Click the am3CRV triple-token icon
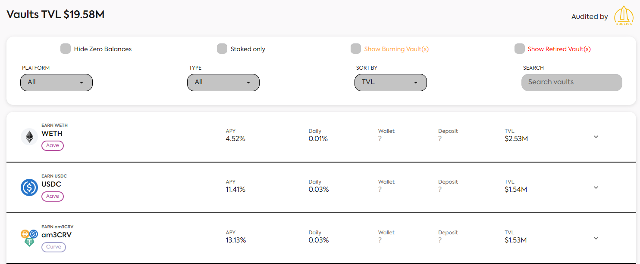Viewport: 640px width, 264px height. [29, 238]
